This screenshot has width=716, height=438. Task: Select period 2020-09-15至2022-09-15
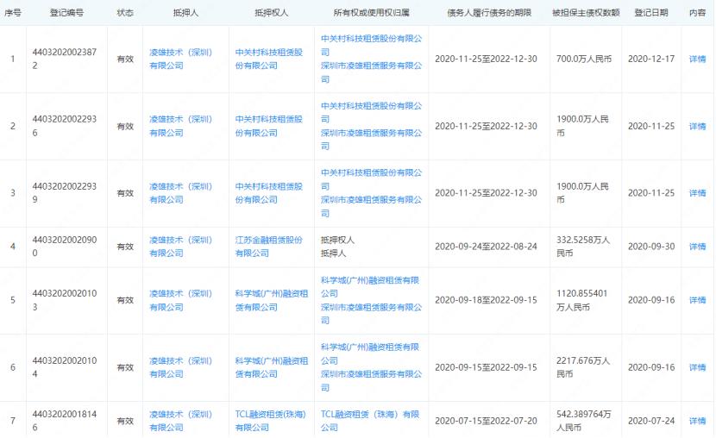pos(486,367)
